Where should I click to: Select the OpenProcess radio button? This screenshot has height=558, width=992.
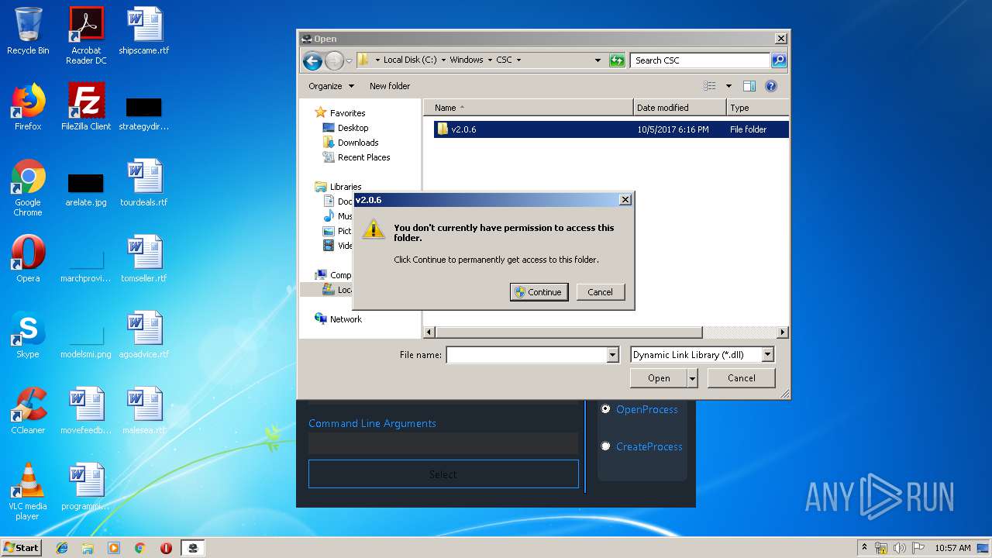606,409
